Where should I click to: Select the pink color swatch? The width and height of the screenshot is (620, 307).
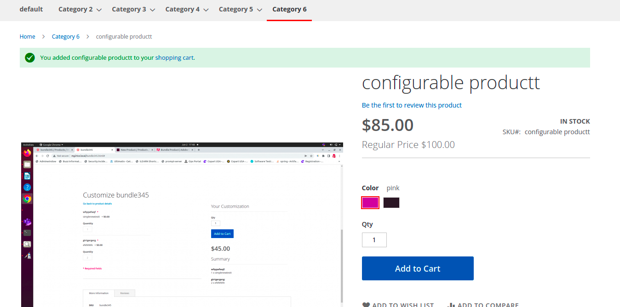(370, 202)
